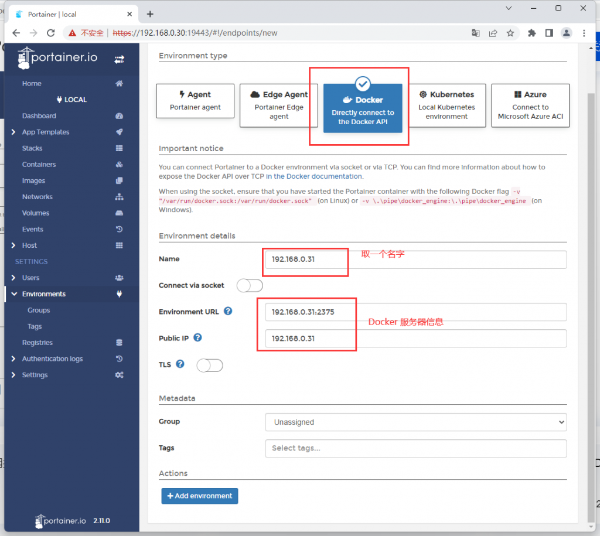Toggle the sidebar collapse arrows icon

pos(119,59)
